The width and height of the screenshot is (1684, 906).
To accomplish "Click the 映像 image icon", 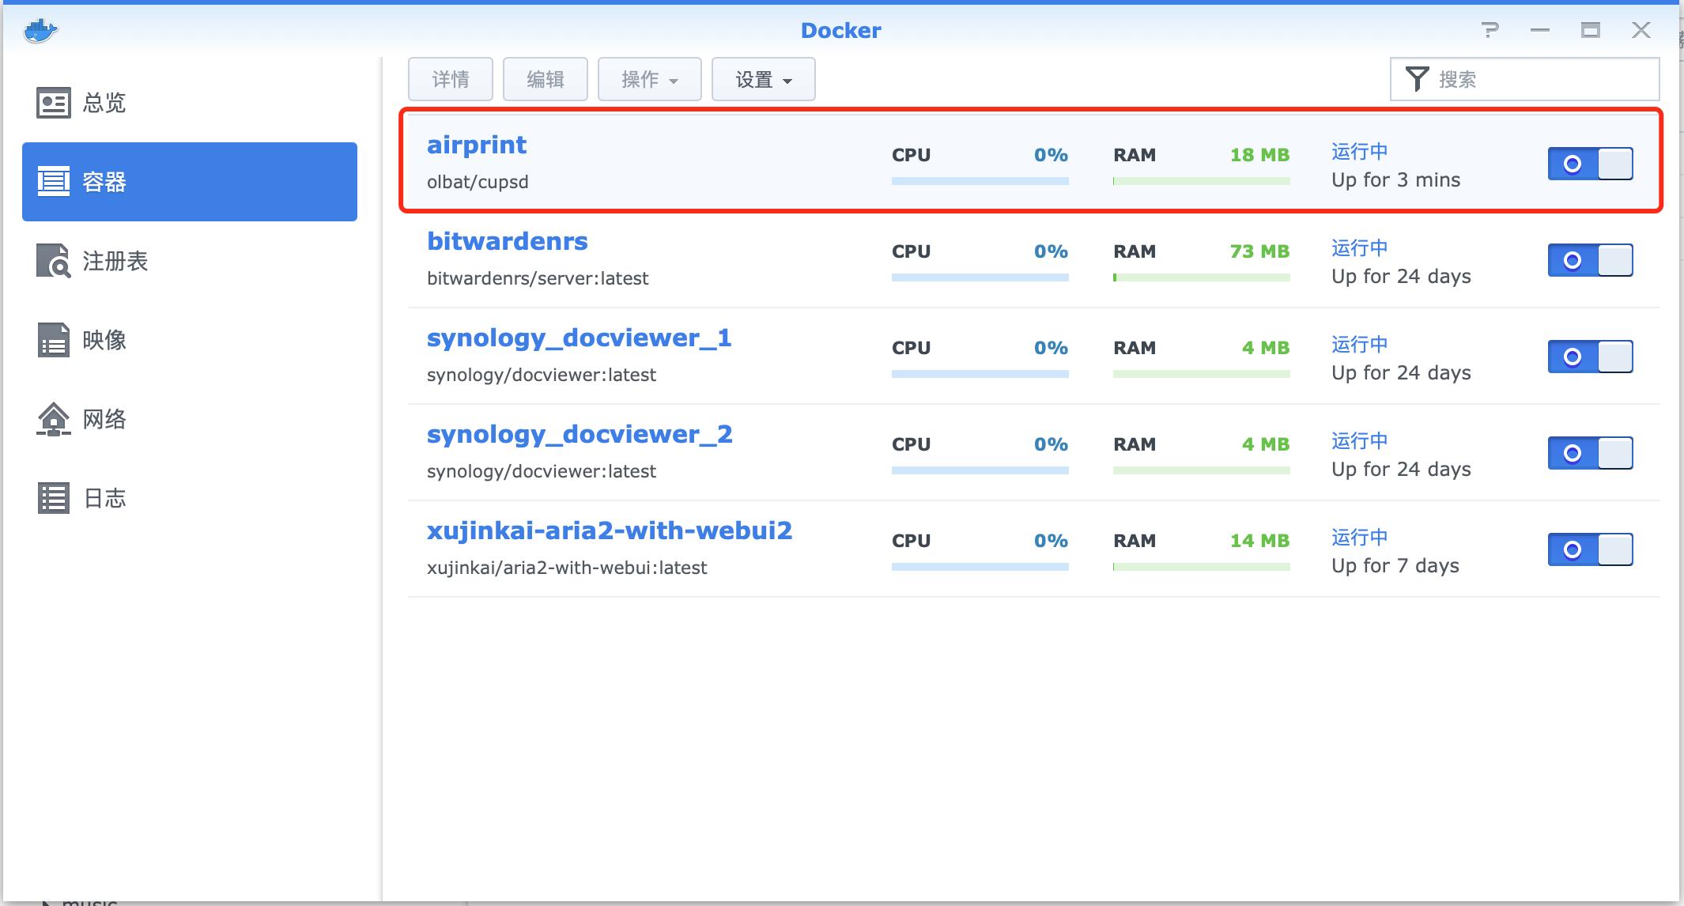I will (54, 340).
